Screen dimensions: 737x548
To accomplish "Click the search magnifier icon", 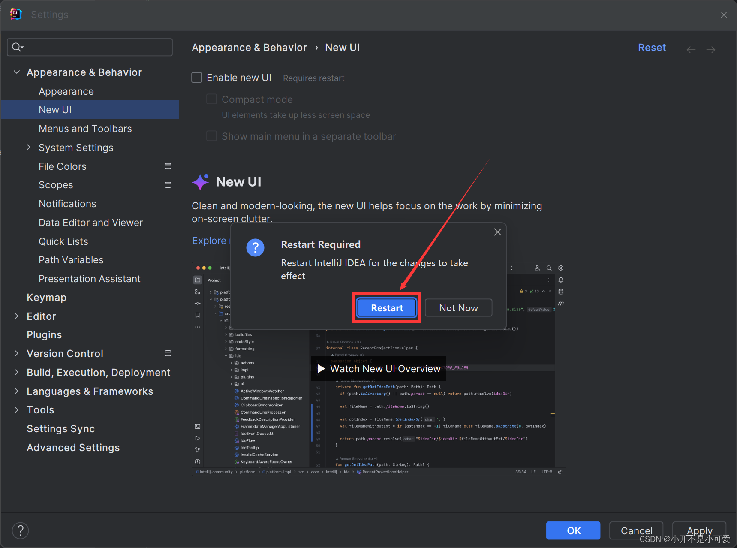I will pyautogui.click(x=17, y=47).
